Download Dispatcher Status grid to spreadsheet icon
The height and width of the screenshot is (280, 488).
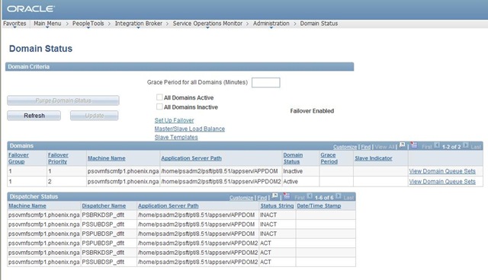(287, 196)
